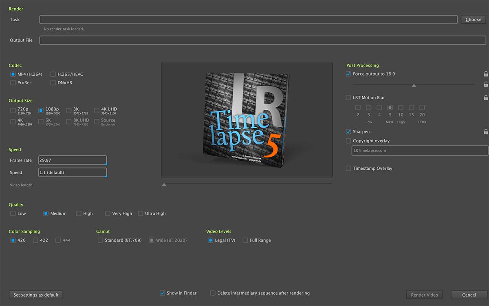Uncheck Force output to 16:9
489x306 pixels.
point(348,74)
